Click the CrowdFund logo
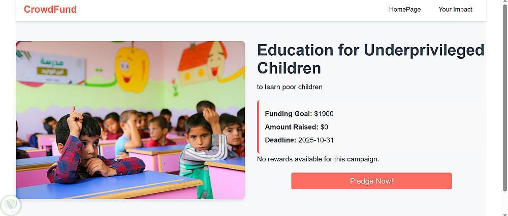Screen dimensions: 508x216 point(50,9)
